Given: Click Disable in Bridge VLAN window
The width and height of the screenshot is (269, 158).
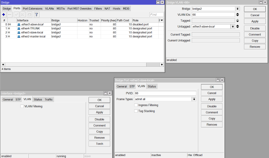Looking at the screenshot, I should [x=255, y=29].
